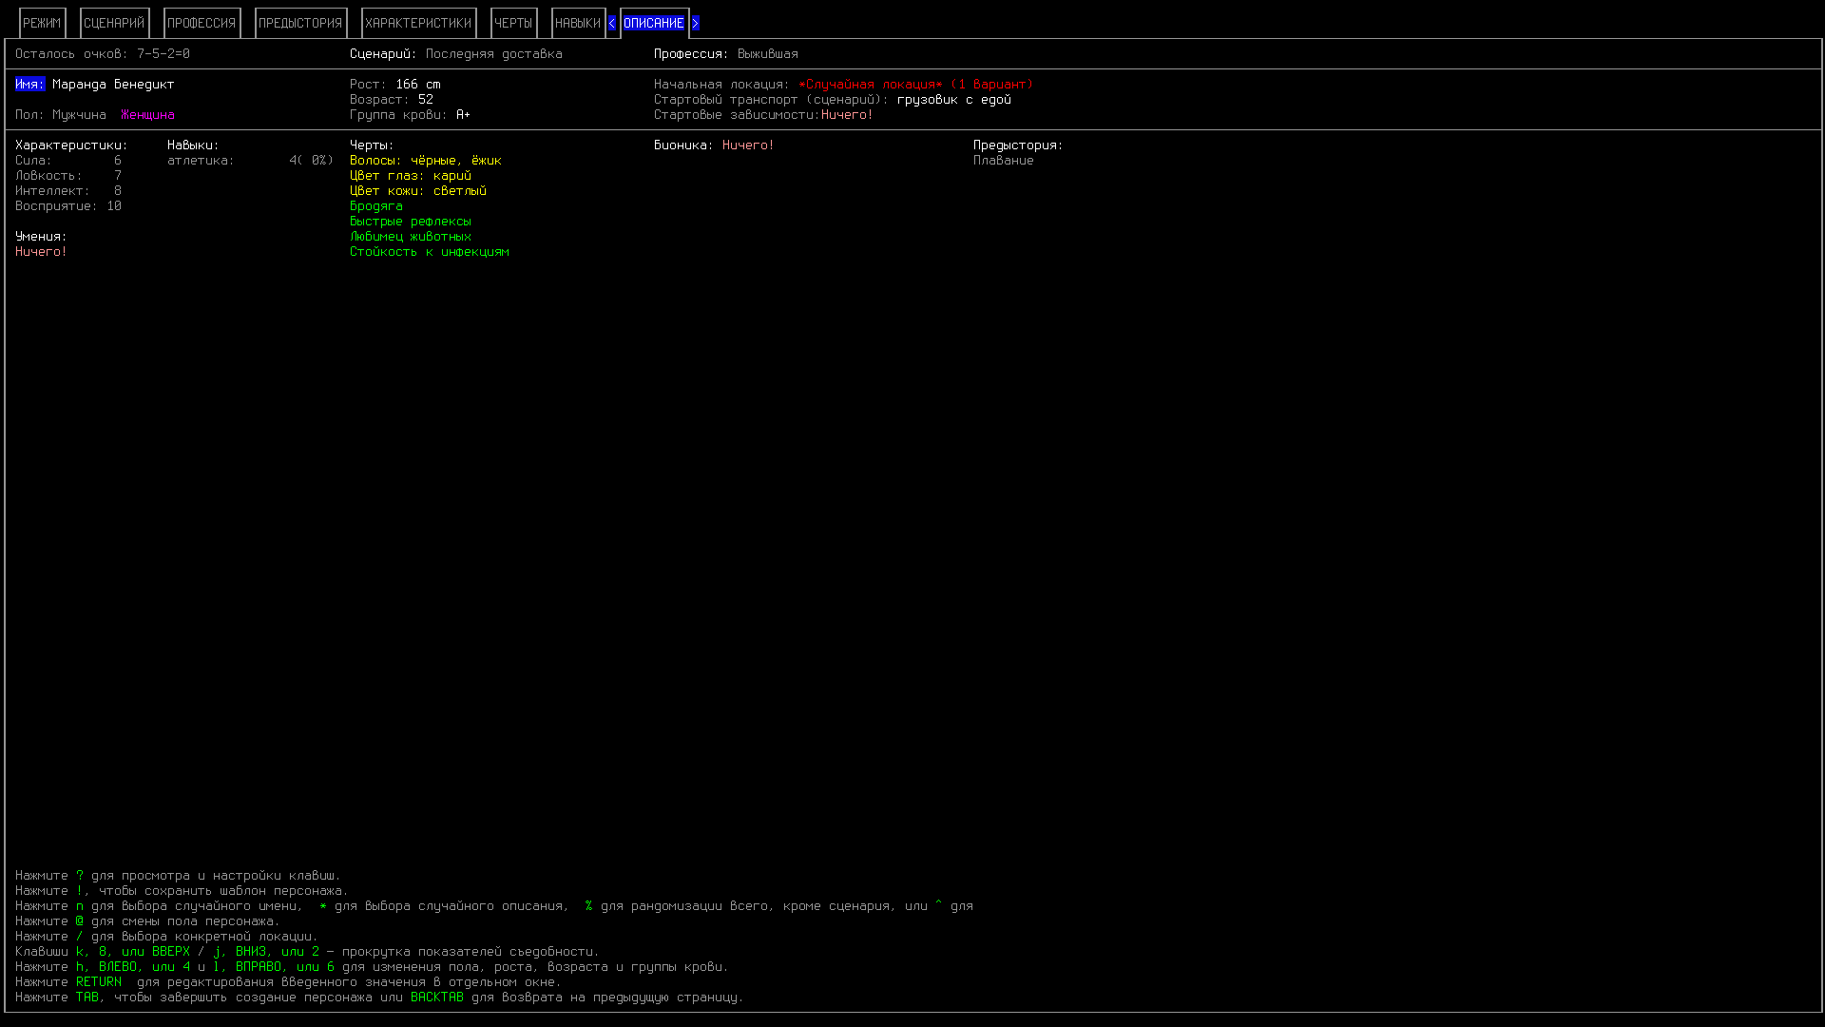The image size is (1825, 1027).
Task: Open the СЦЕНАРИЙ tab
Action: 113,22
